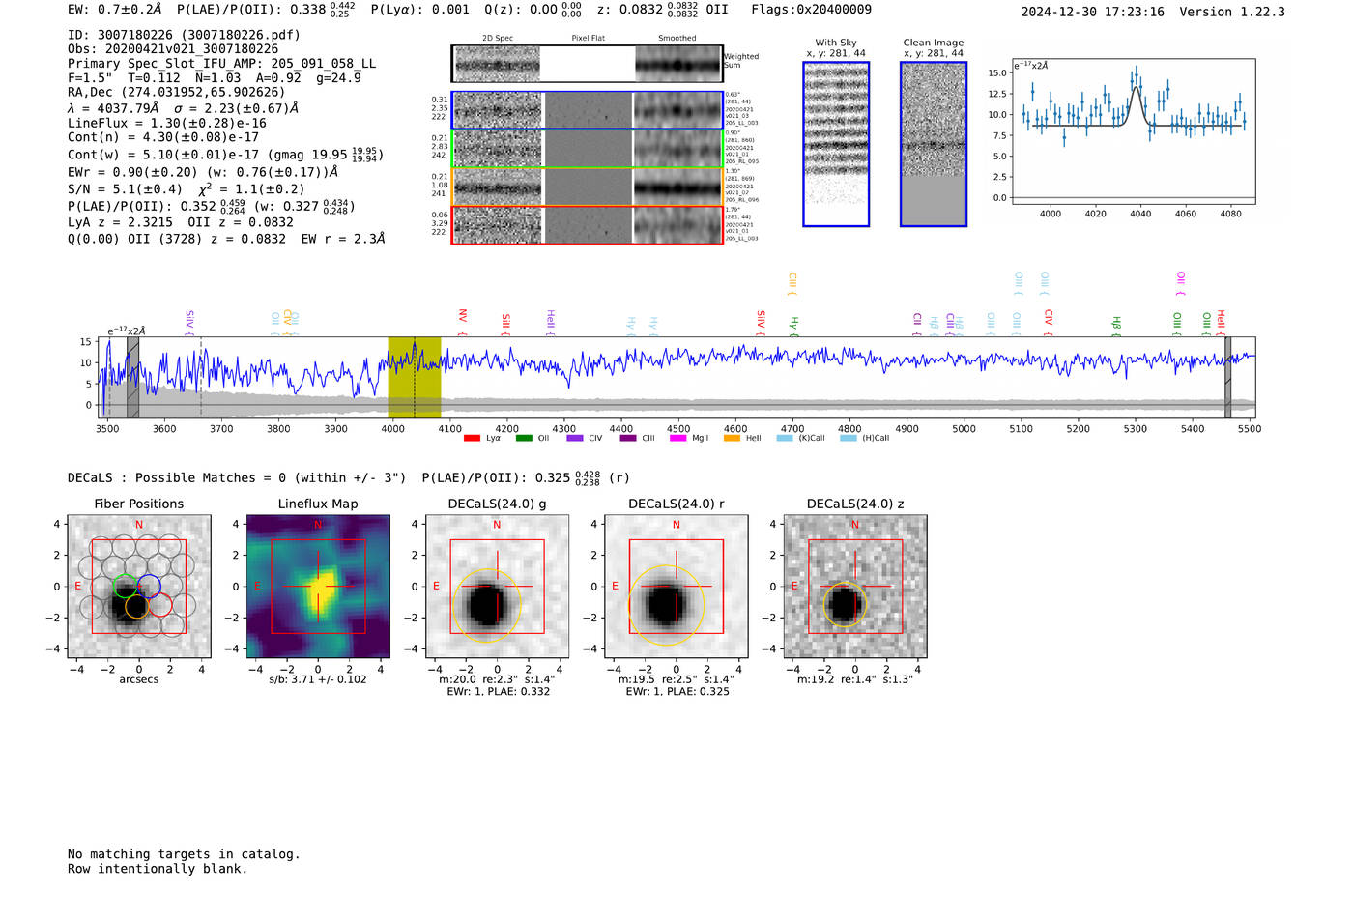Open the Lineflux Map image
The height and width of the screenshot is (921, 1353).
pyautogui.click(x=318, y=586)
